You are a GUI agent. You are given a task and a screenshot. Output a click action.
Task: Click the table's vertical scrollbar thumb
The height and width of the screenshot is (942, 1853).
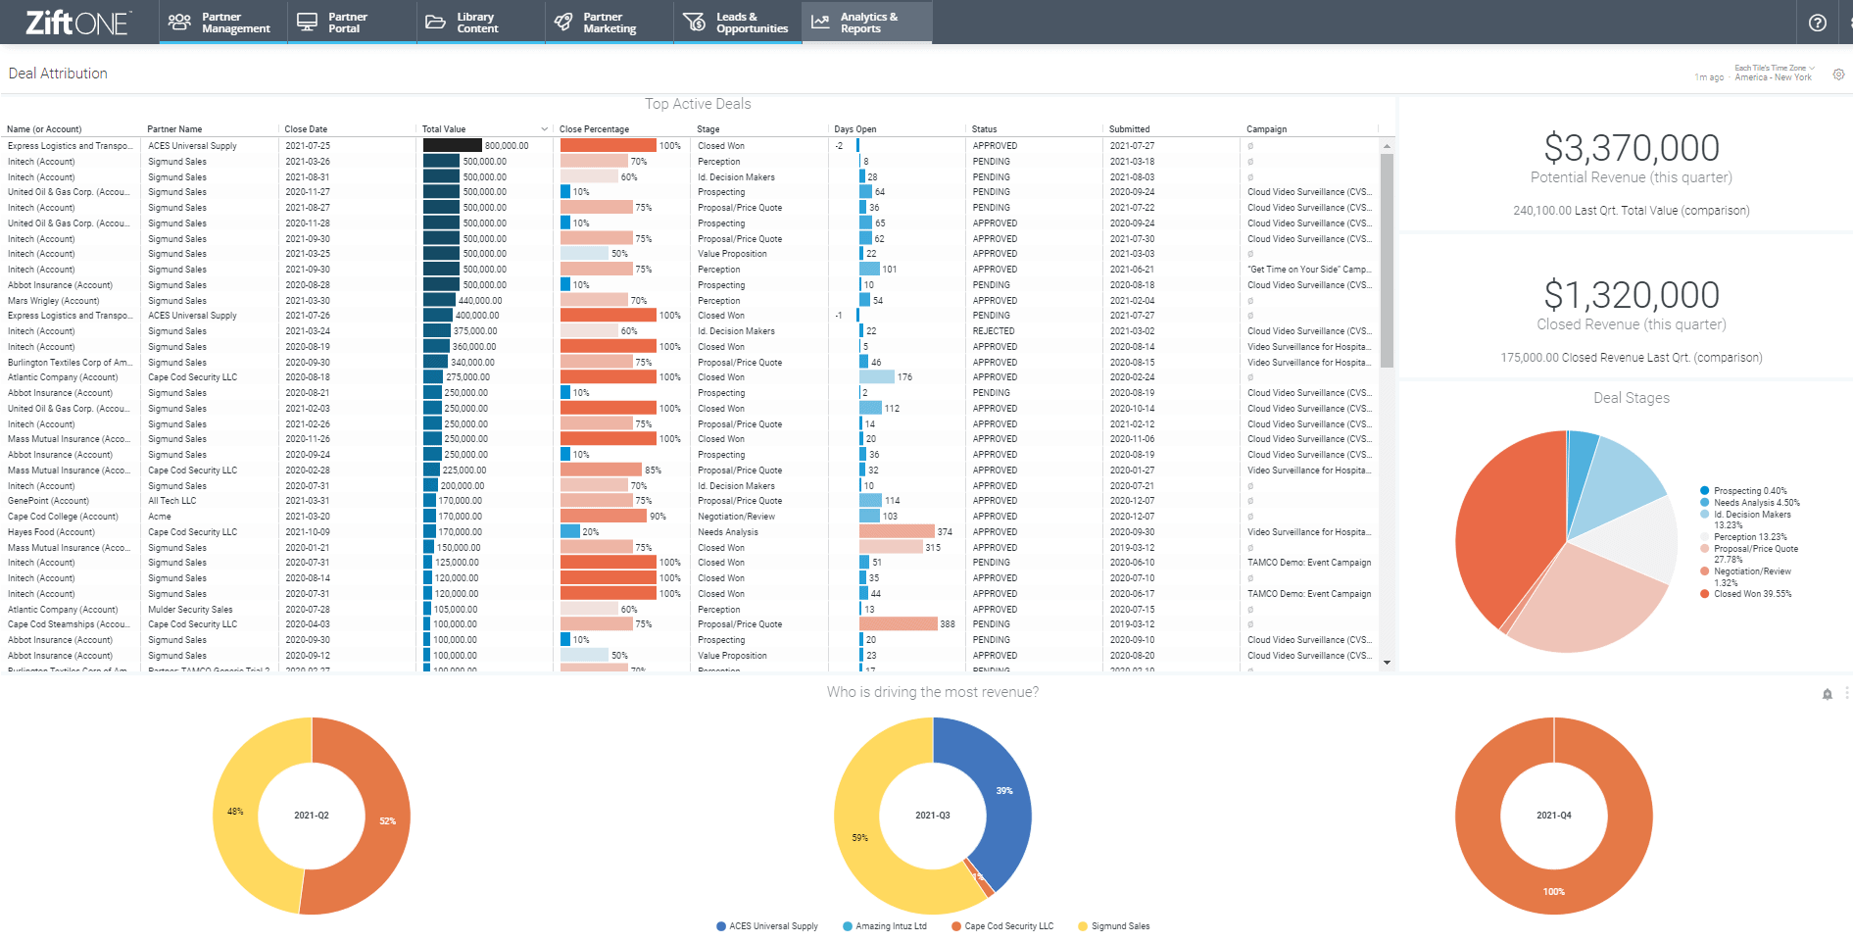click(1387, 260)
